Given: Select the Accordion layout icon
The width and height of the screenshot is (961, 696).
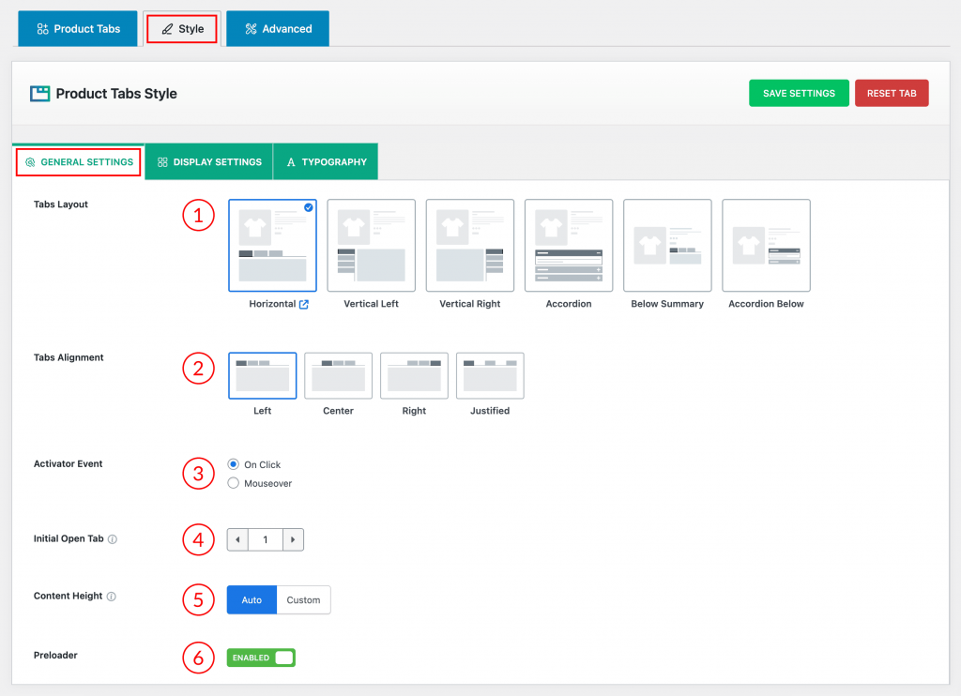Looking at the screenshot, I should [x=568, y=245].
